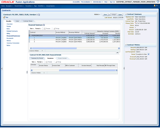Screen dimensions: 160x128
Task: Click Freeze in Invoices toolbar
Action: 49,62
